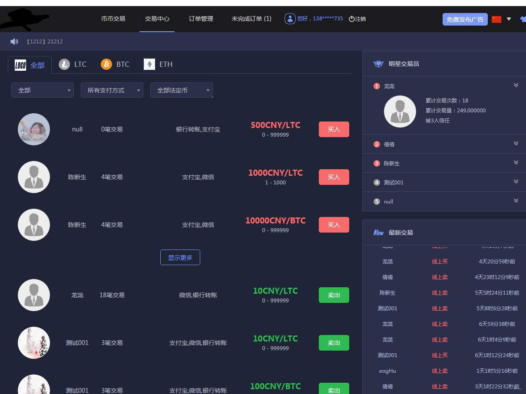Click the user profile avatar icon
The height and width of the screenshot is (394, 526).
tap(290, 19)
